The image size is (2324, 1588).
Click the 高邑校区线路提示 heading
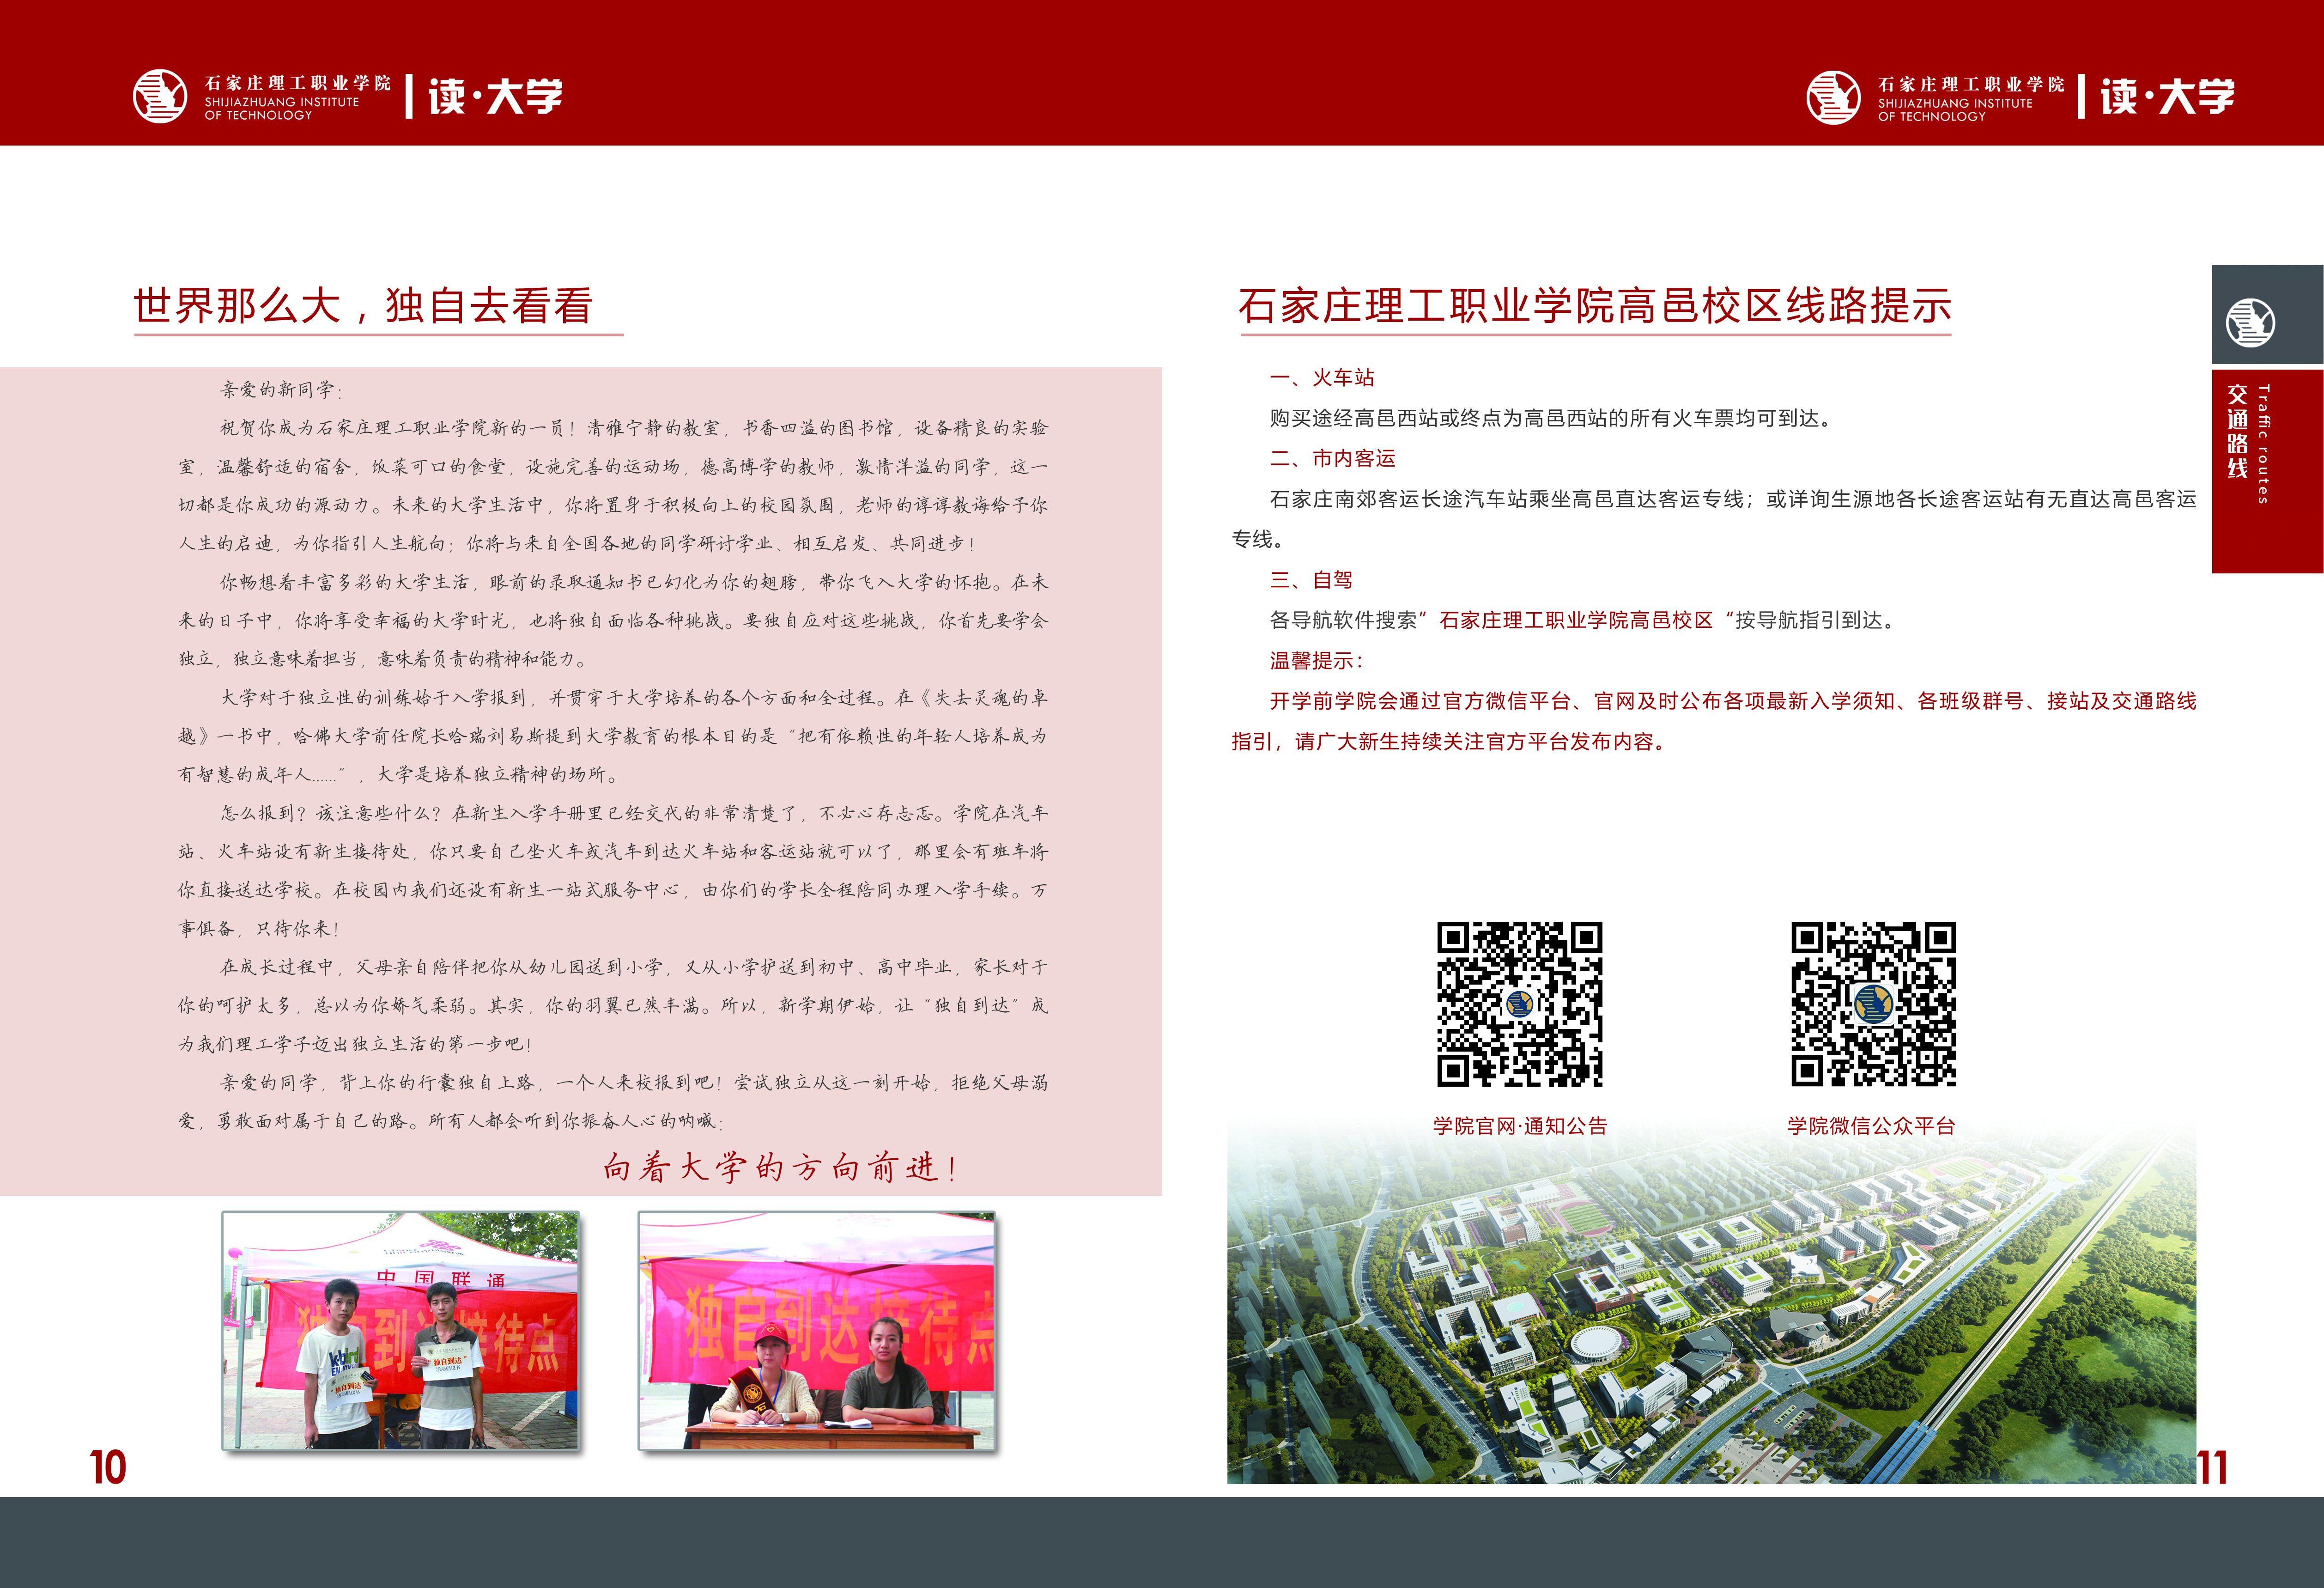point(1594,306)
